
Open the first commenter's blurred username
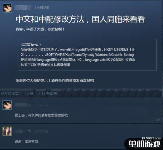pos(22,105)
